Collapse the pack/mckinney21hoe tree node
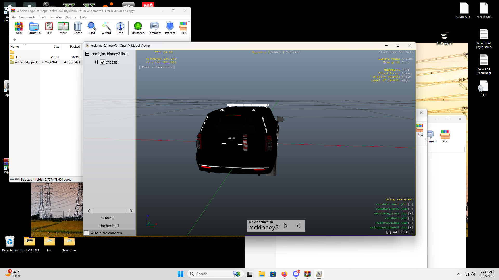 click(x=87, y=54)
